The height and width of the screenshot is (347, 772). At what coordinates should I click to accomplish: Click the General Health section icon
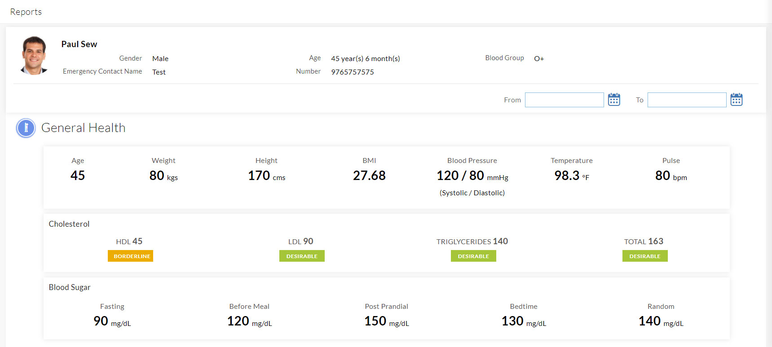[26, 128]
